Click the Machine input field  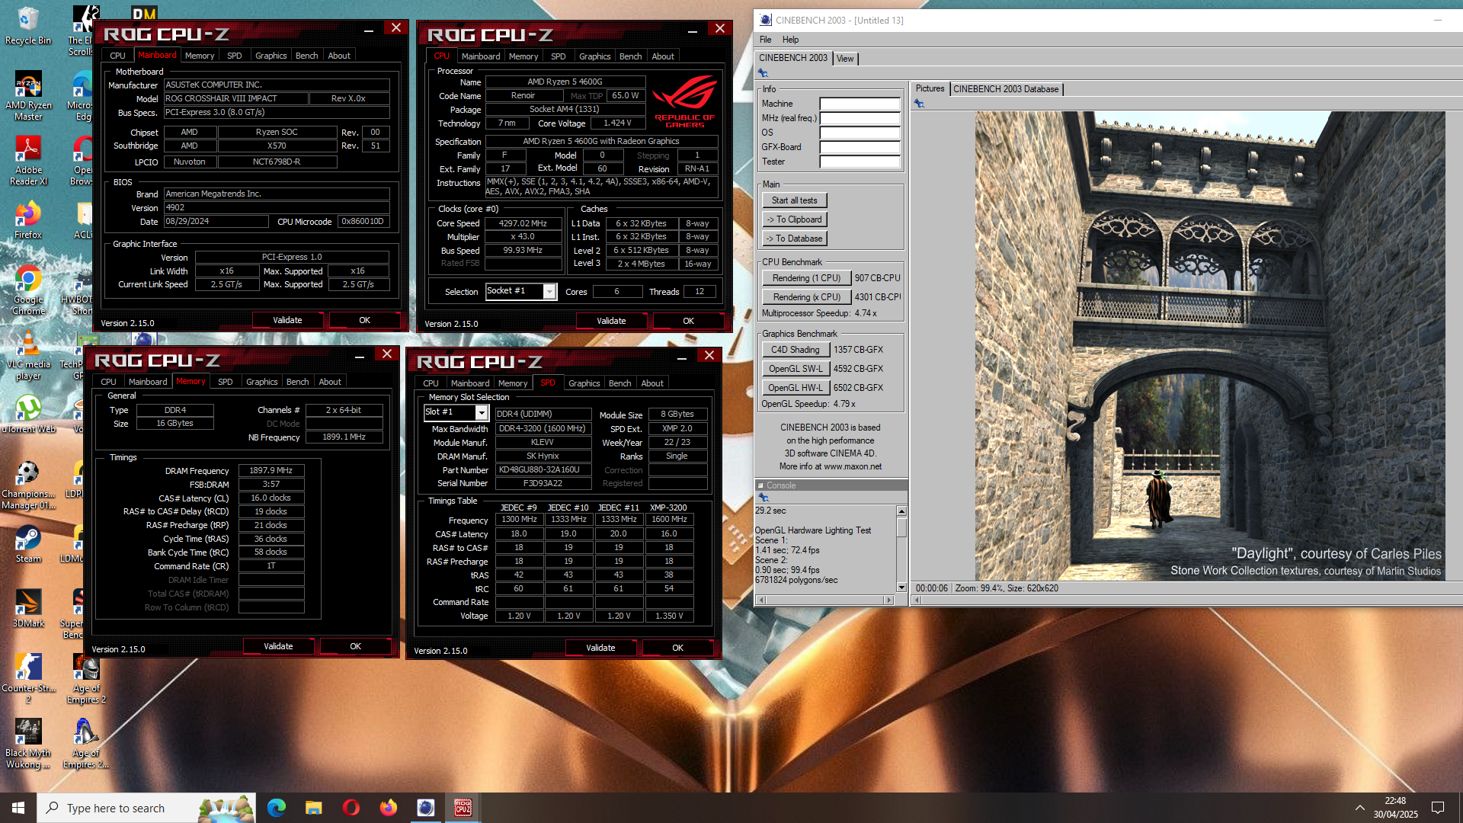pos(860,104)
